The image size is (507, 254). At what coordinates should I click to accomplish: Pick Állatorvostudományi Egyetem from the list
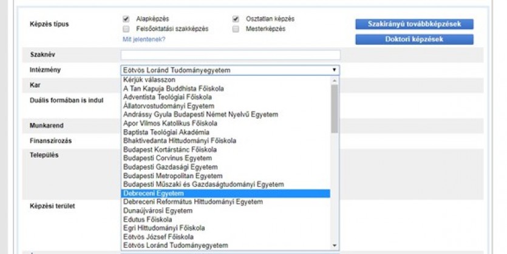click(x=226, y=106)
